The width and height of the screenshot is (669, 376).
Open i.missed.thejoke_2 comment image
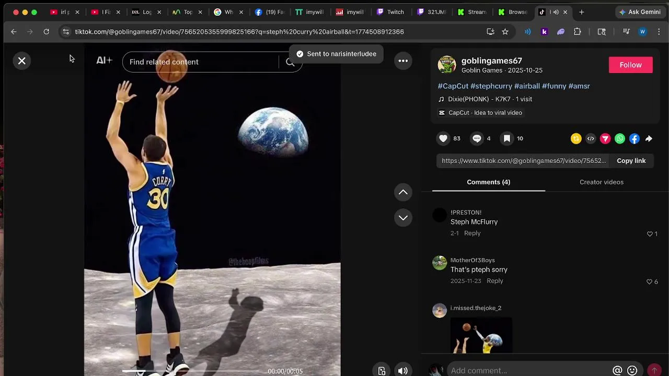[x=481, y=335]
